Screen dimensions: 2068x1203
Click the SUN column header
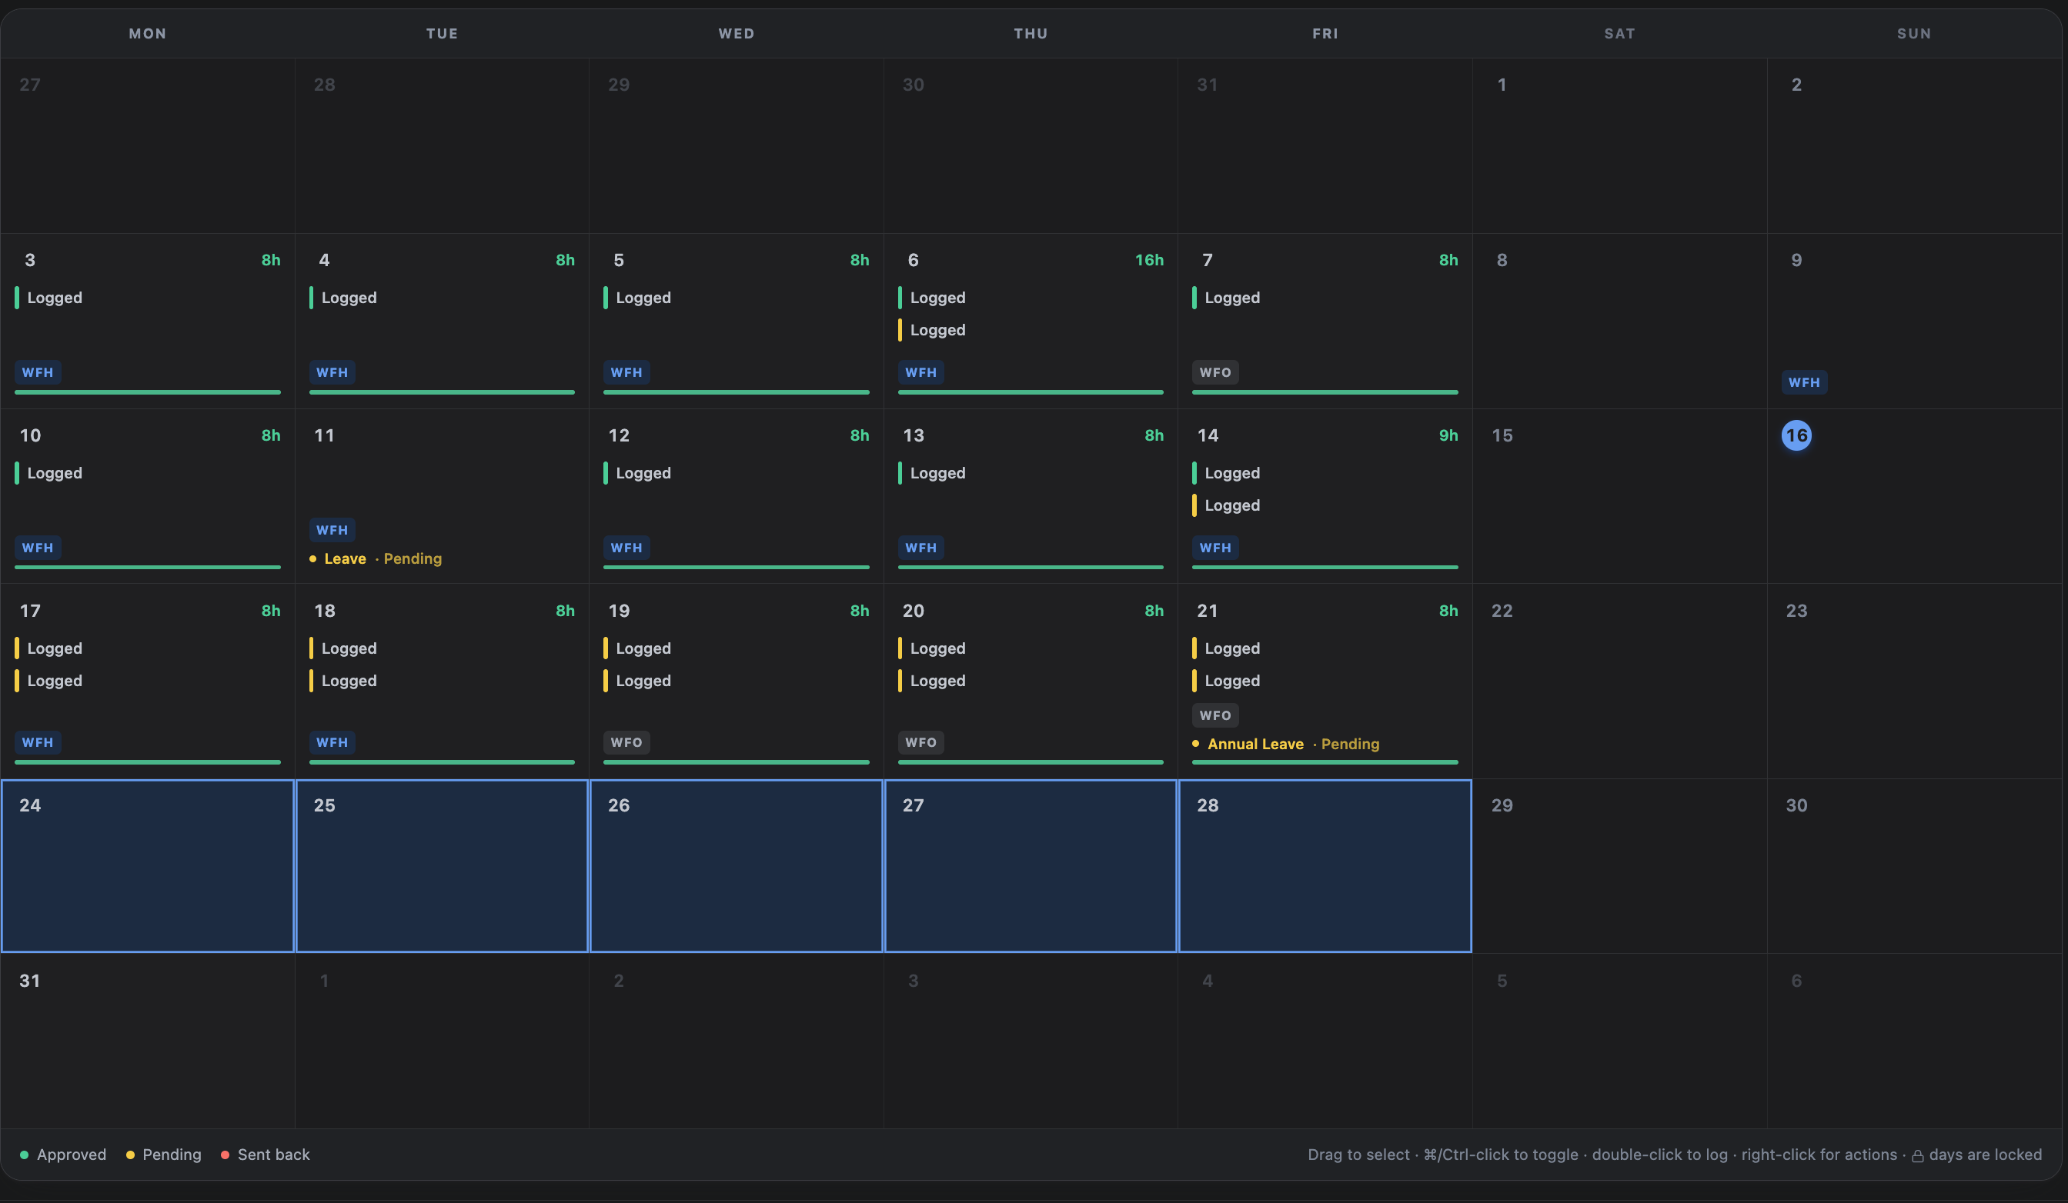pyautogui.click(x=1914, y=34)
